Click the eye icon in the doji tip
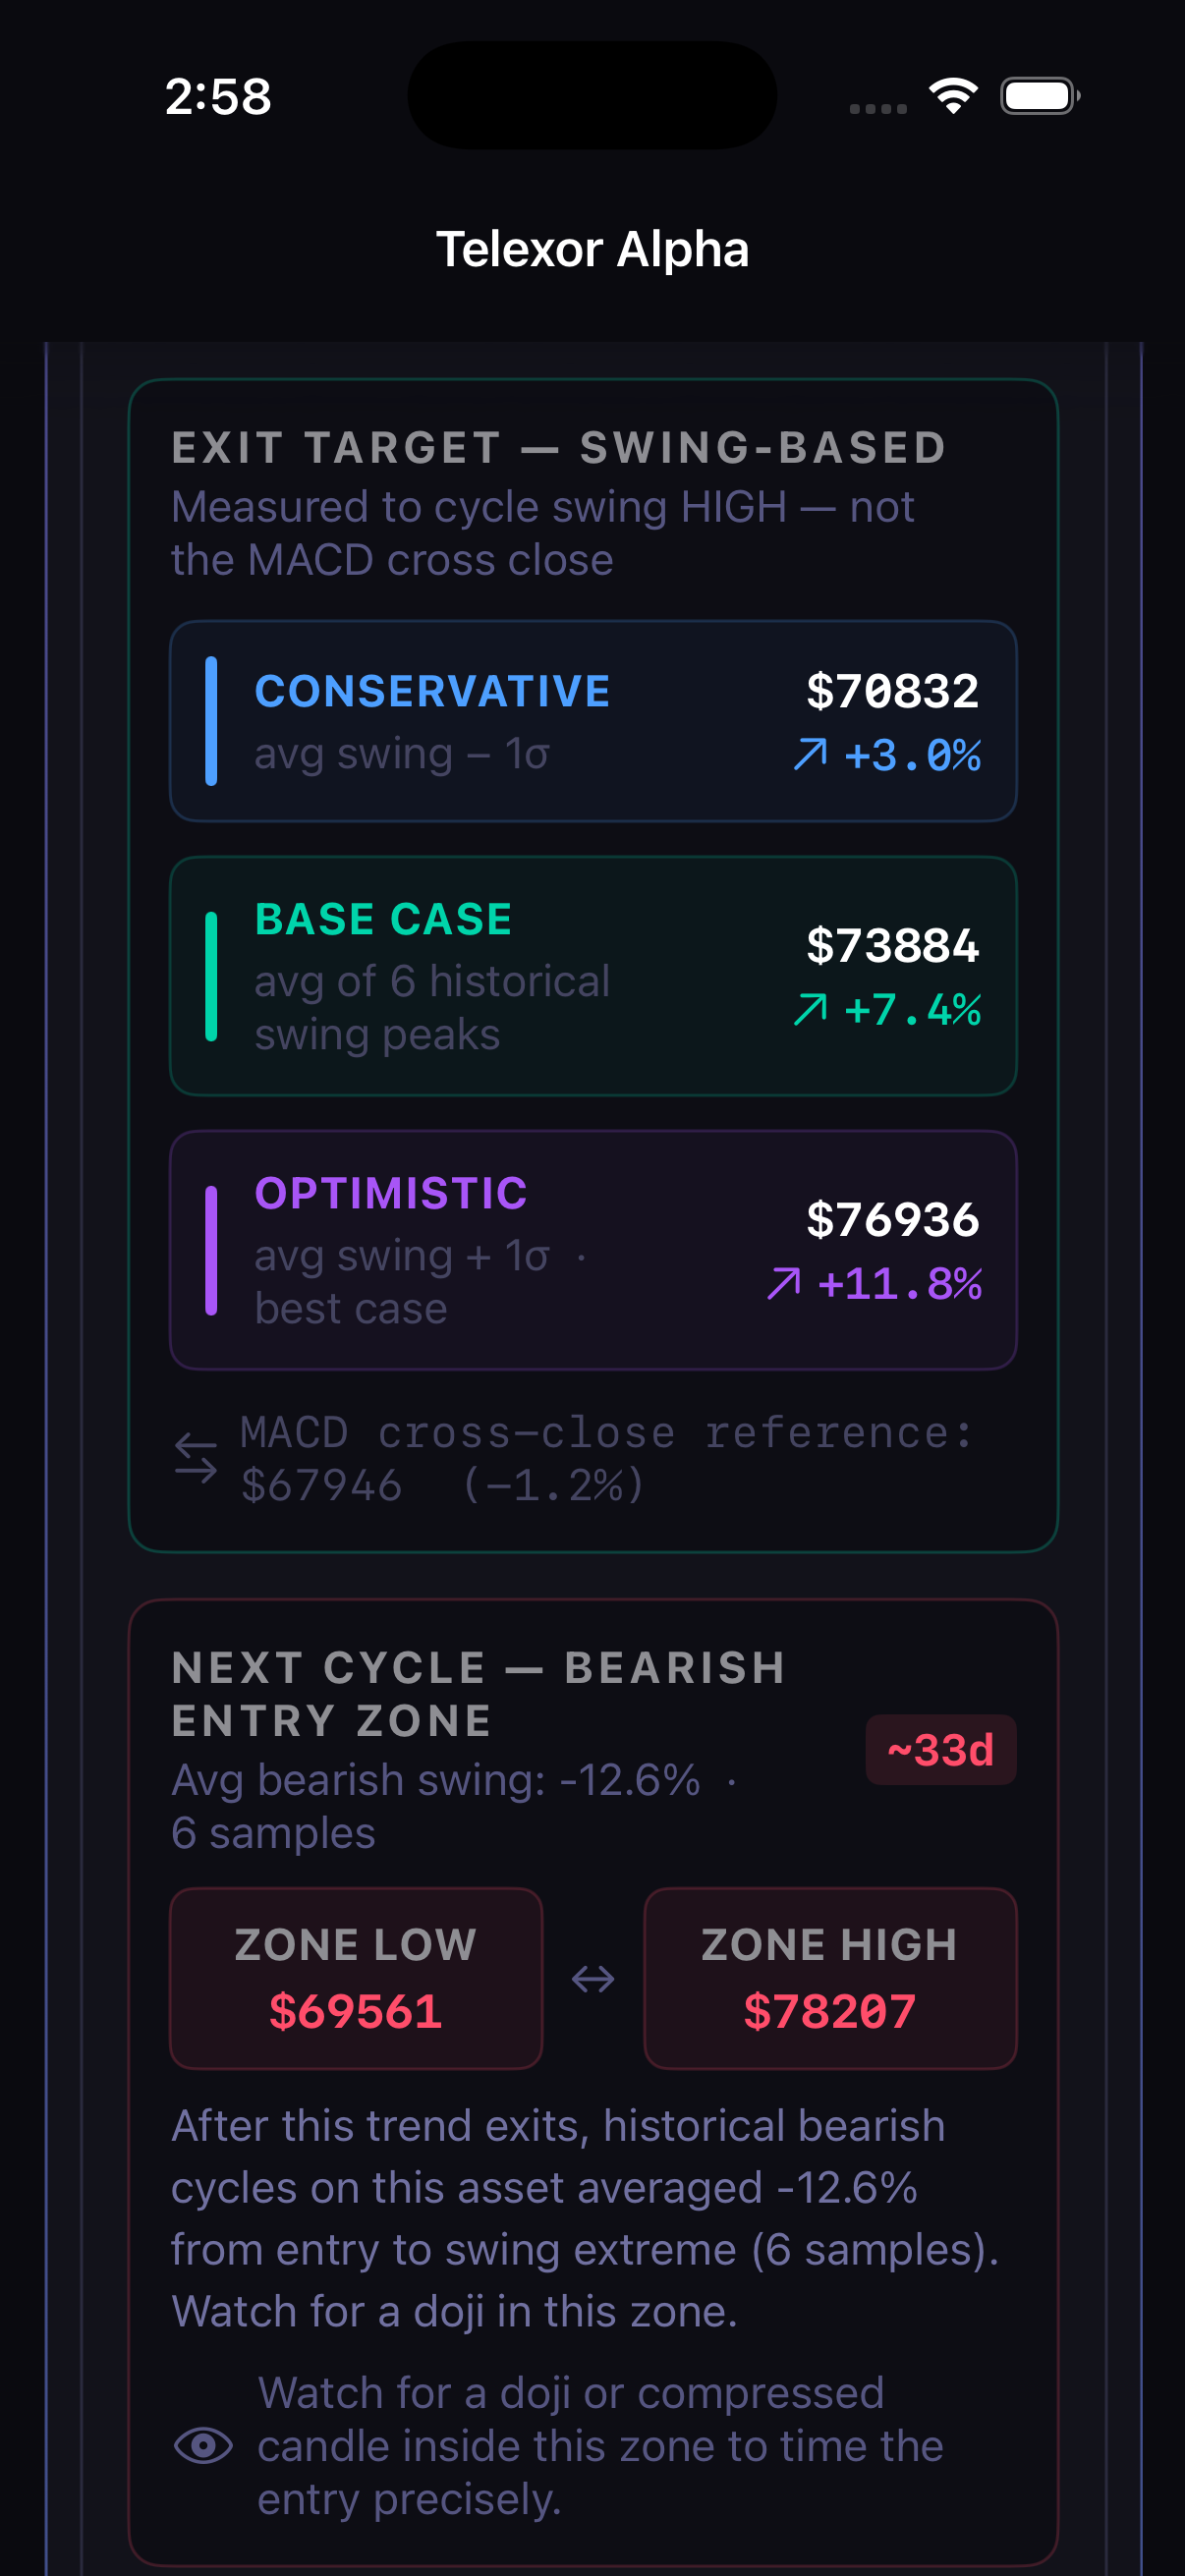The image size is (1185, 2576). [203, 2446]
